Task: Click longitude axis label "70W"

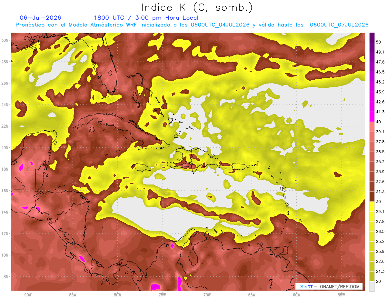Action: [207, 295]
